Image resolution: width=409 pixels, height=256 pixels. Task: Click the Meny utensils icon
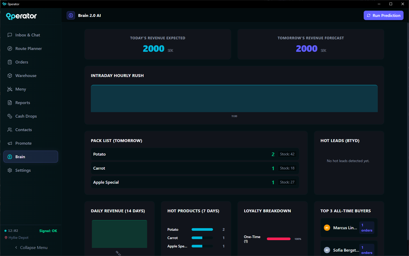(10, 89)
